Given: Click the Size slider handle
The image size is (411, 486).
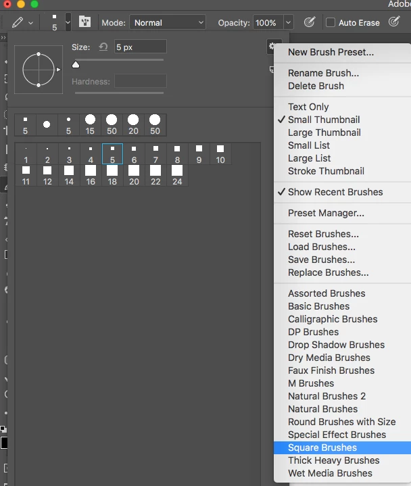Looking at the screenshot, I should point(76,64).
